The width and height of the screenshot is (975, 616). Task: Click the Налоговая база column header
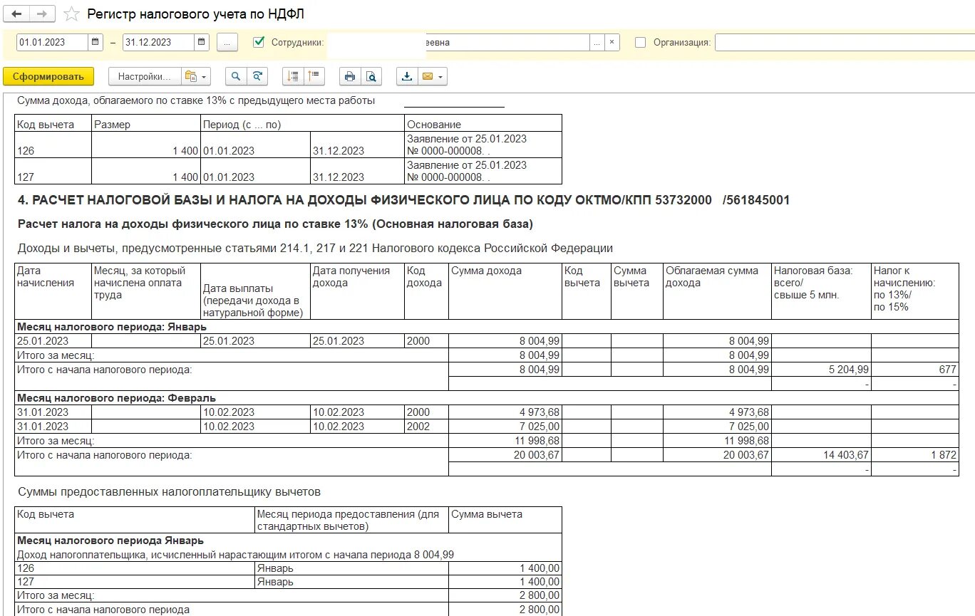coord(821,291)
